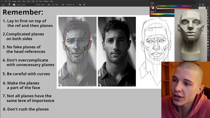The height and width of the screenshot is (118, 210).
Task: Click the webcam video of the presenter
Action: [x=186, y=90]
